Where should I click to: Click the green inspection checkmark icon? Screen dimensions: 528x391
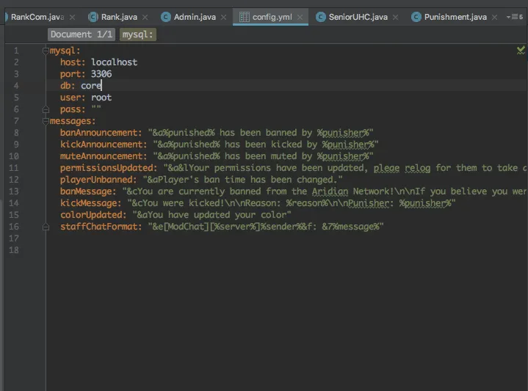[521, 50]
